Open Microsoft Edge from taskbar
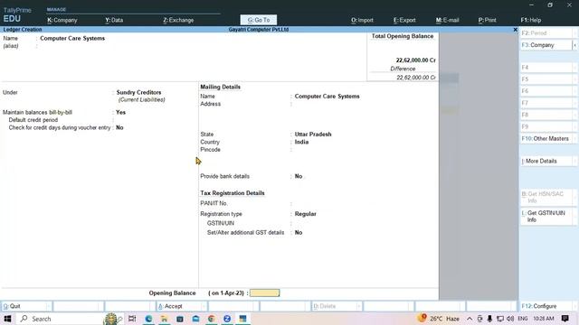Screen dimensions: 579x325 148,319
